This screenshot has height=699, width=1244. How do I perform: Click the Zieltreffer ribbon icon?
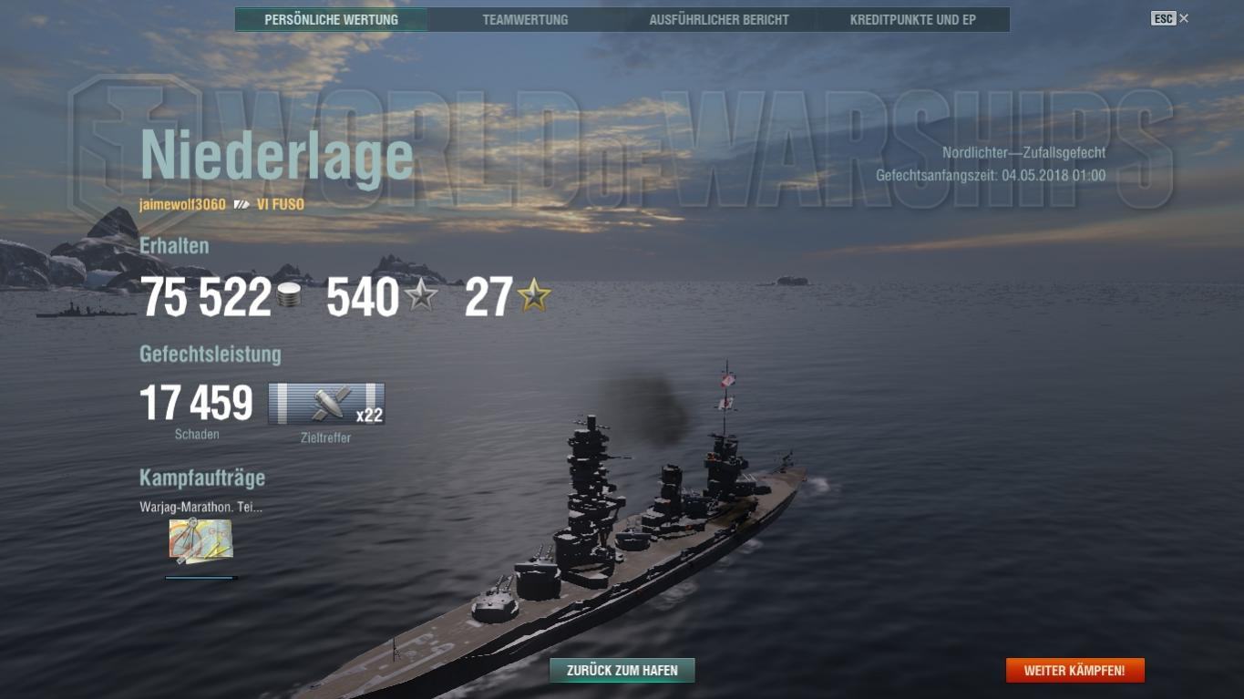tap(326, 404)
